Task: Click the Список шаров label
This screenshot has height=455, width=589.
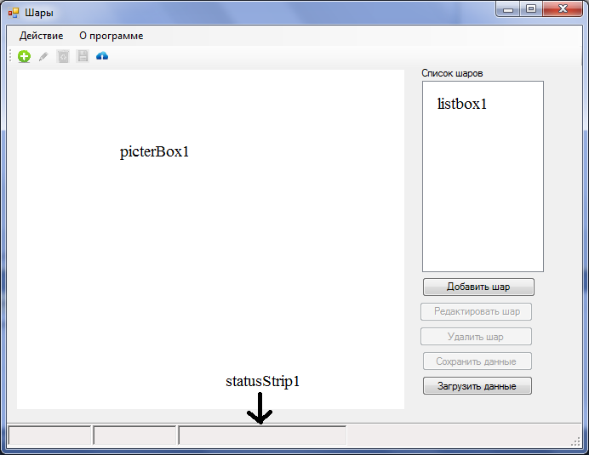Action: click(x=452, y=73)
